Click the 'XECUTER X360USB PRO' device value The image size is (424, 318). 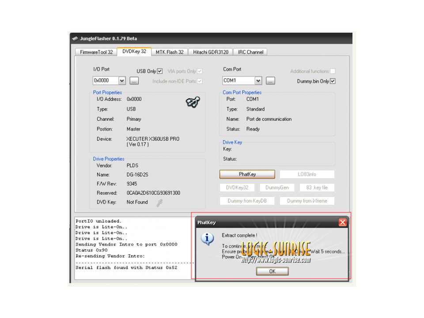(x=153, y=139)
